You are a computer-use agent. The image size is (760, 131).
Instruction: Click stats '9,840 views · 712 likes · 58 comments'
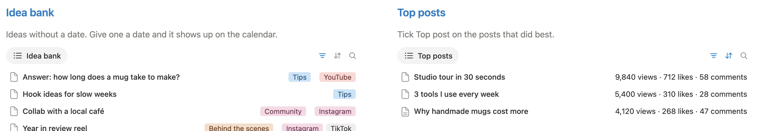coord(681,77)
